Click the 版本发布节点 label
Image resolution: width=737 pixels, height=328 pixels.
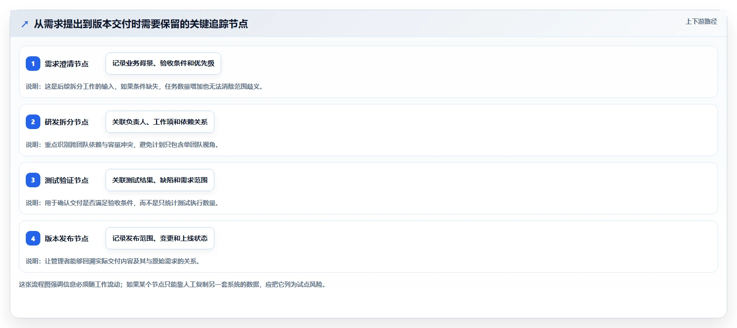67,238
